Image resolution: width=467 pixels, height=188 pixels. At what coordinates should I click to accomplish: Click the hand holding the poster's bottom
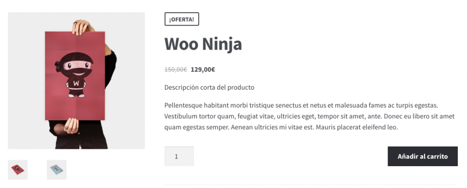tap(72, 126)
